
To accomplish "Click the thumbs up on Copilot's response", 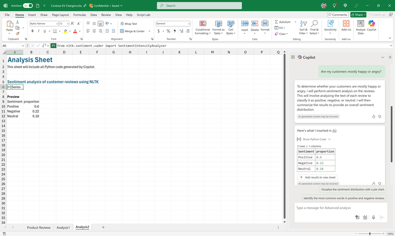I will point(373,116).
